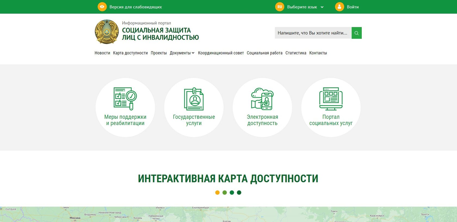Click the eye icon for visually impaired version
Image resolution: width=457 pixels, height=222 pixels.
click(x=102, y=7)
